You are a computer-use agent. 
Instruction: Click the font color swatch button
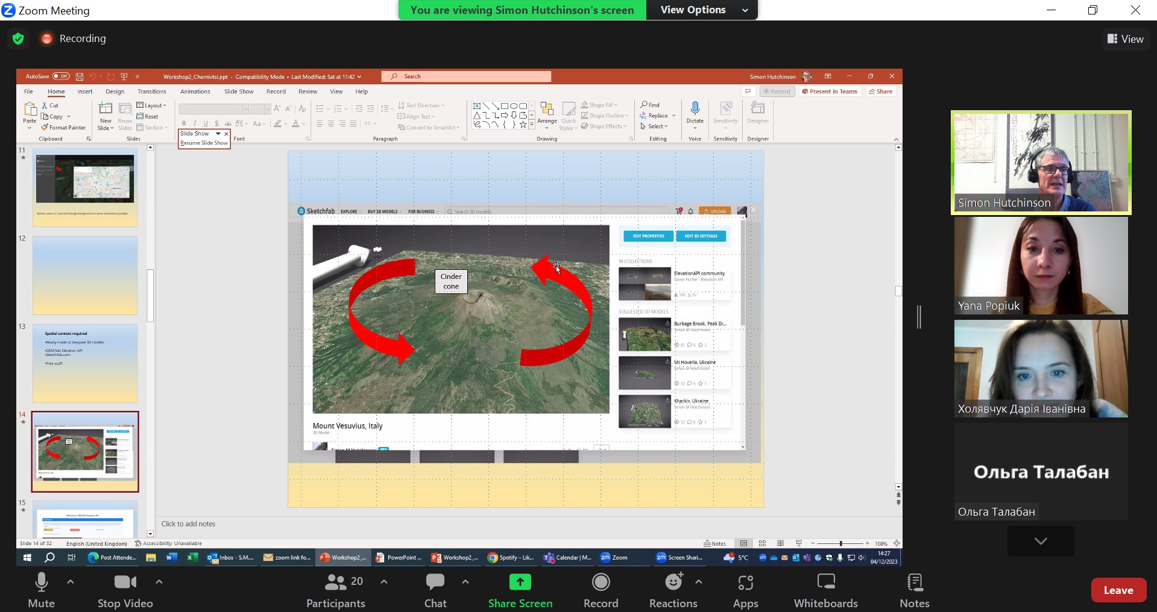[x=295, y=123]
